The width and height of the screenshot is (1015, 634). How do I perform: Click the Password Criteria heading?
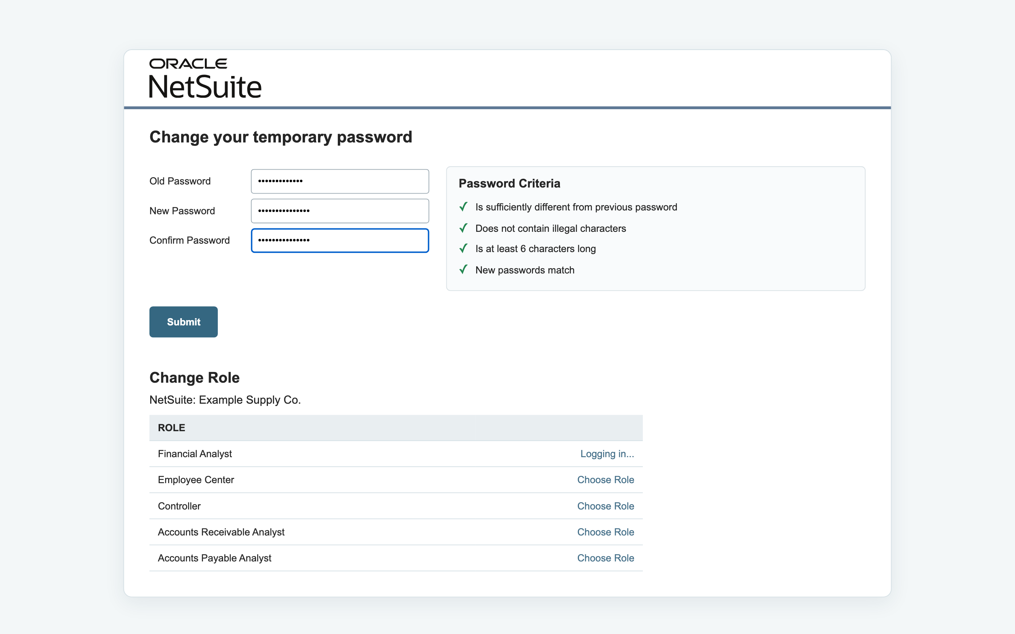509,183
